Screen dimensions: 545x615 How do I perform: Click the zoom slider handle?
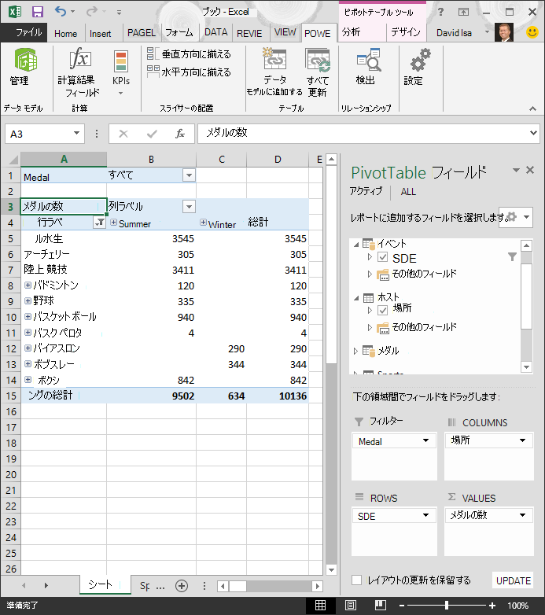(x=446, y=606)
